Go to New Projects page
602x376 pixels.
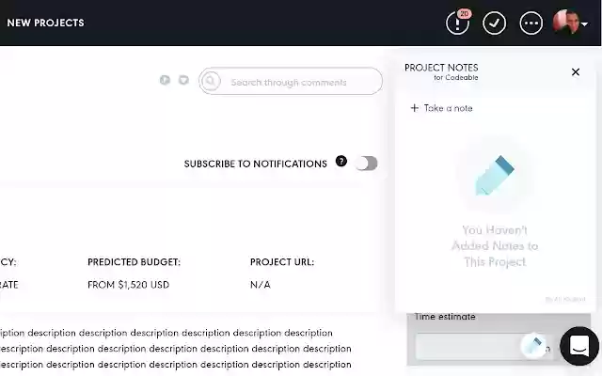pyautogui.click(x=45, y=23)
